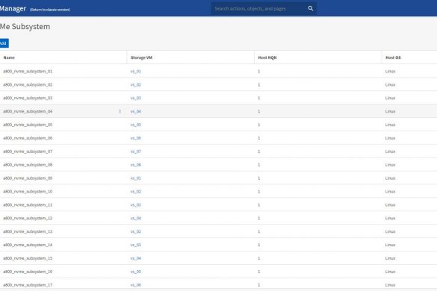Image resolution: width=437 pixels, height=291 pixels.
Task: Click the Return to classic version link
Action: (x=50, y=10)
